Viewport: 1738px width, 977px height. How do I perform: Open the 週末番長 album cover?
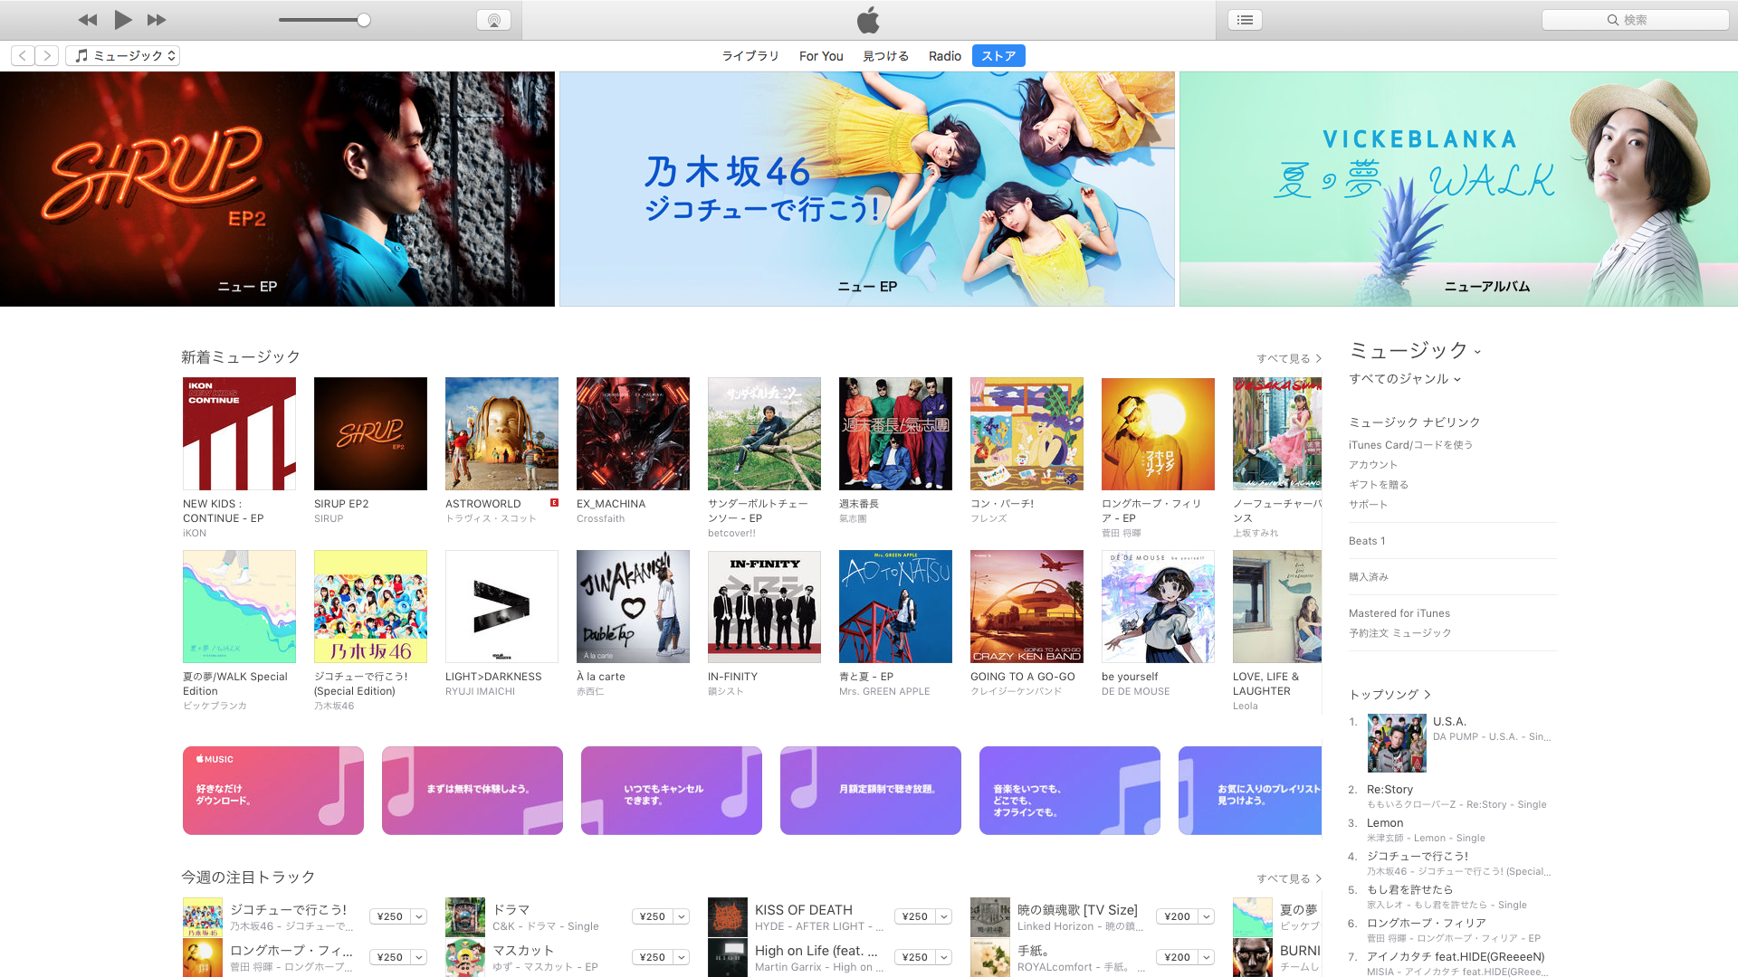pos(895,433)
